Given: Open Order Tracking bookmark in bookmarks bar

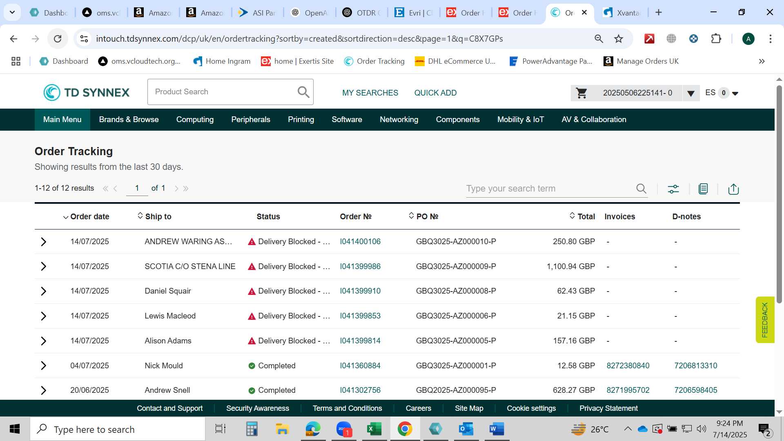Looking at the screenshot, I should click(x=374, y=61).
